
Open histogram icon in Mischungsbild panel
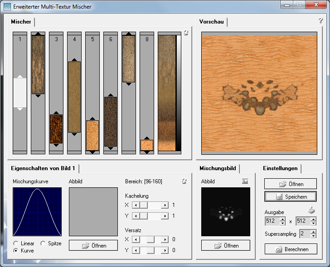click(245, 181)
